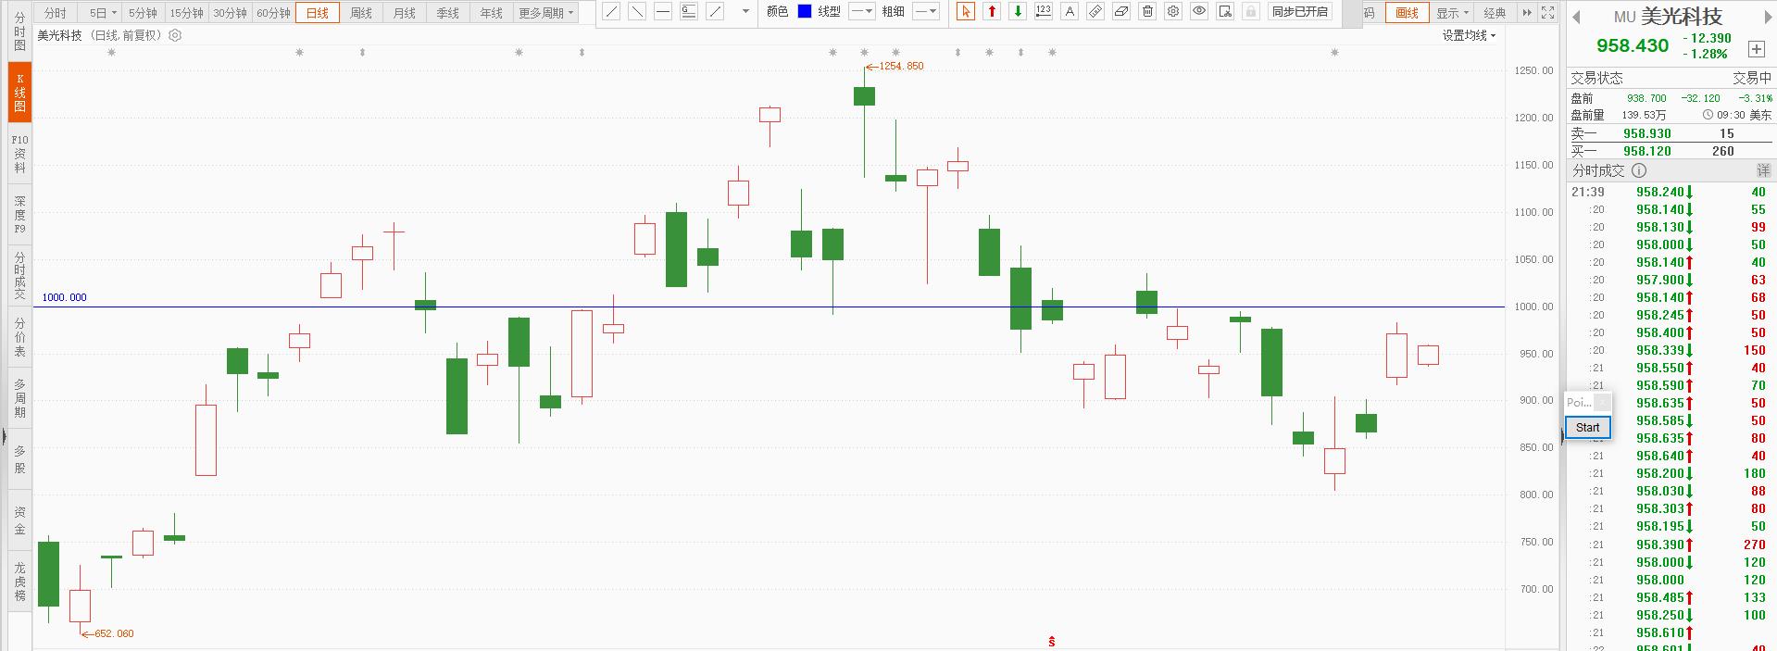Toggle the drawing lock icon
The image size is (1777, 651).
point(1251,11)
